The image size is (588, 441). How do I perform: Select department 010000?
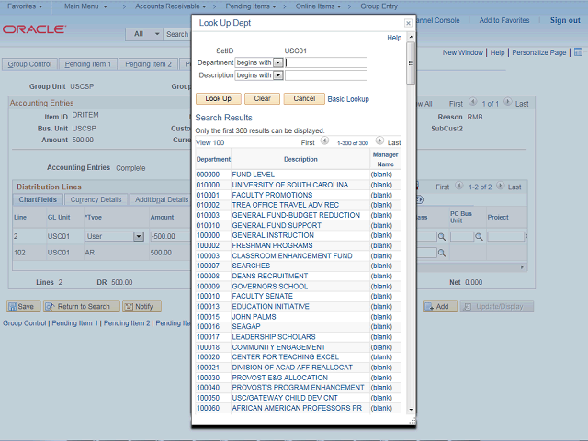click(208, 185)
